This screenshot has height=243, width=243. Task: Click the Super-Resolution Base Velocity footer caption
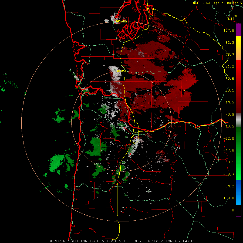pyautogui.click(x=121, y=241)
